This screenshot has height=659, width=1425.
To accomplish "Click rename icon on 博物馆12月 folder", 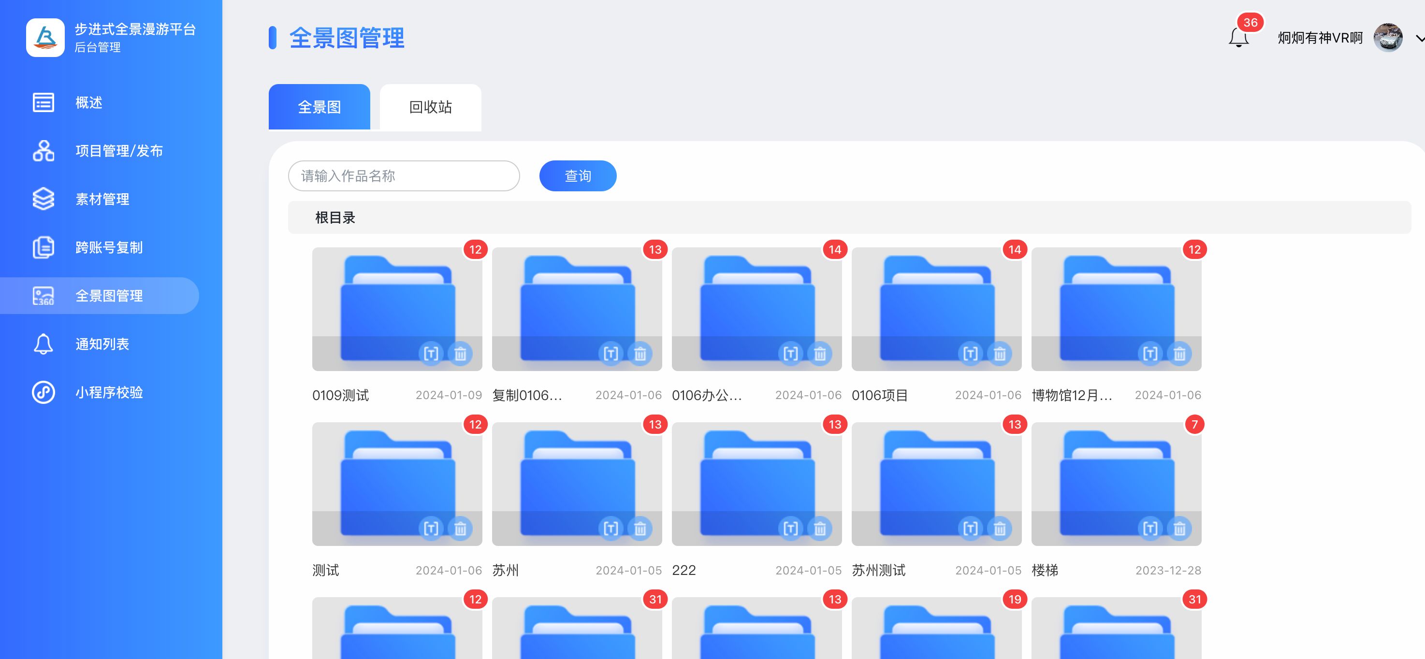I will pyautogui.click(x=1150, y=353).
